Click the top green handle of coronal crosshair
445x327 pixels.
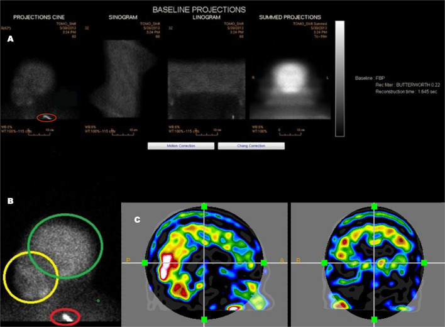point(374,206)
